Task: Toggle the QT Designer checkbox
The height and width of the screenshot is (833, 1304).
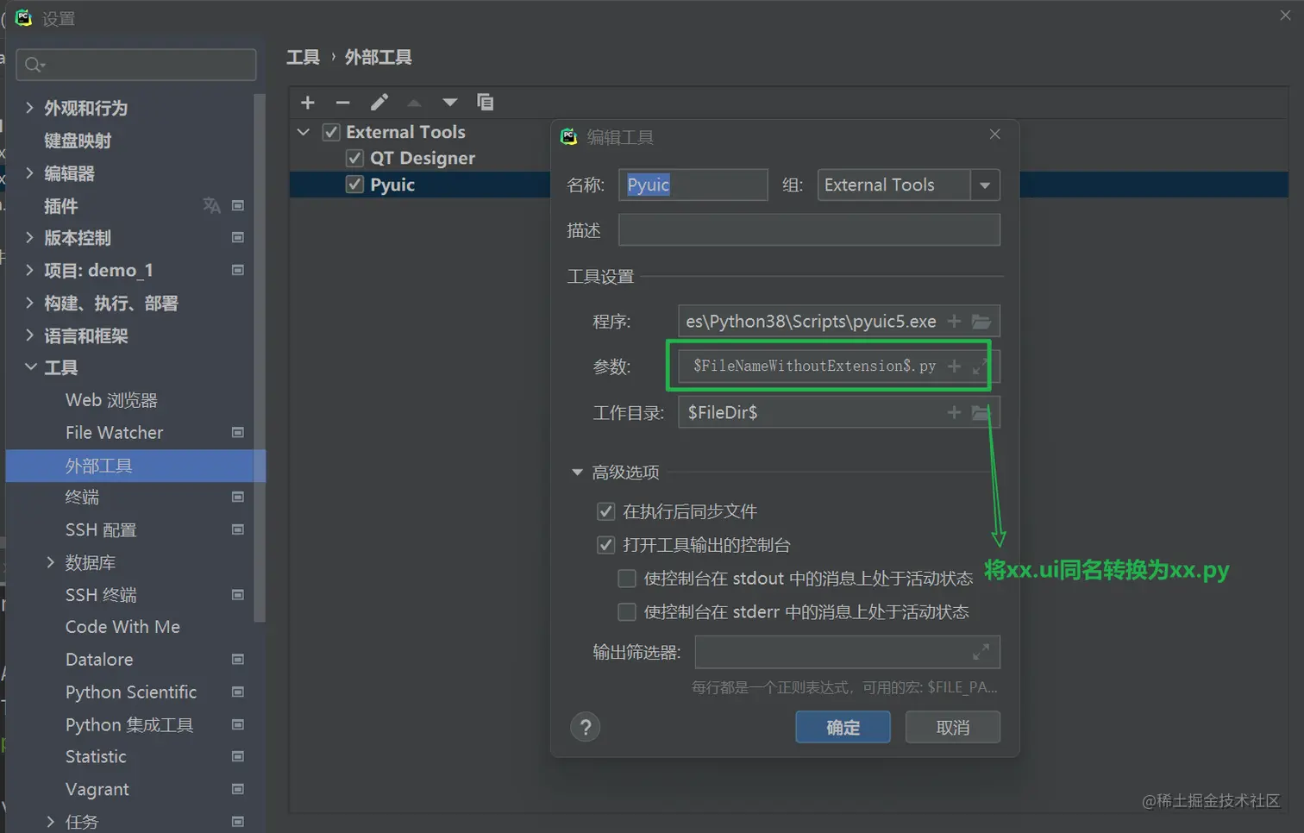Action: click(354, 158)
